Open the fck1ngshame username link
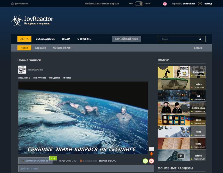 (x=36, y=70)
